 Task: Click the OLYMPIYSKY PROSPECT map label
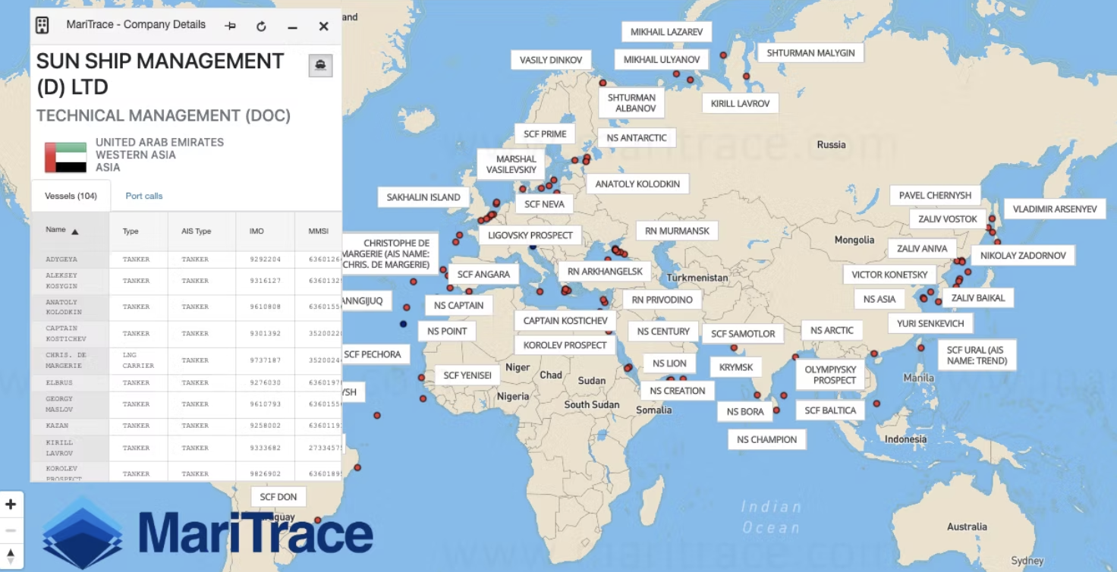click(x=830, y=375)
